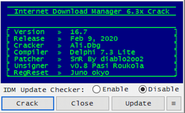
Task: Click the Crack button
Action: tap(28, 103)
